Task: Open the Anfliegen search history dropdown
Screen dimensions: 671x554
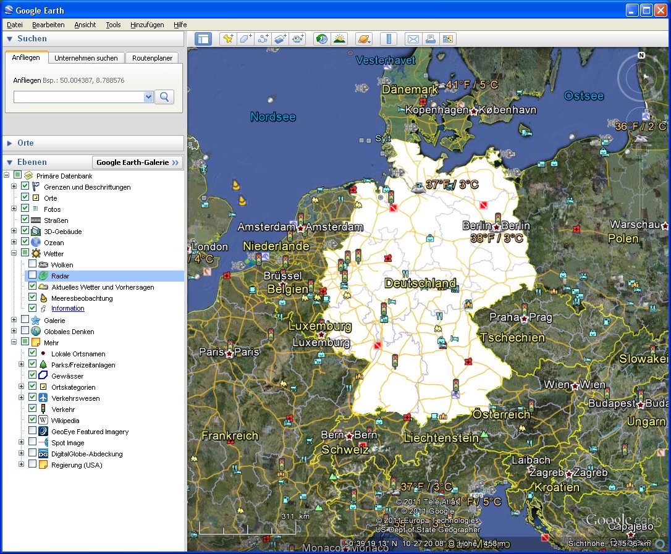Action: coord(148,97)
